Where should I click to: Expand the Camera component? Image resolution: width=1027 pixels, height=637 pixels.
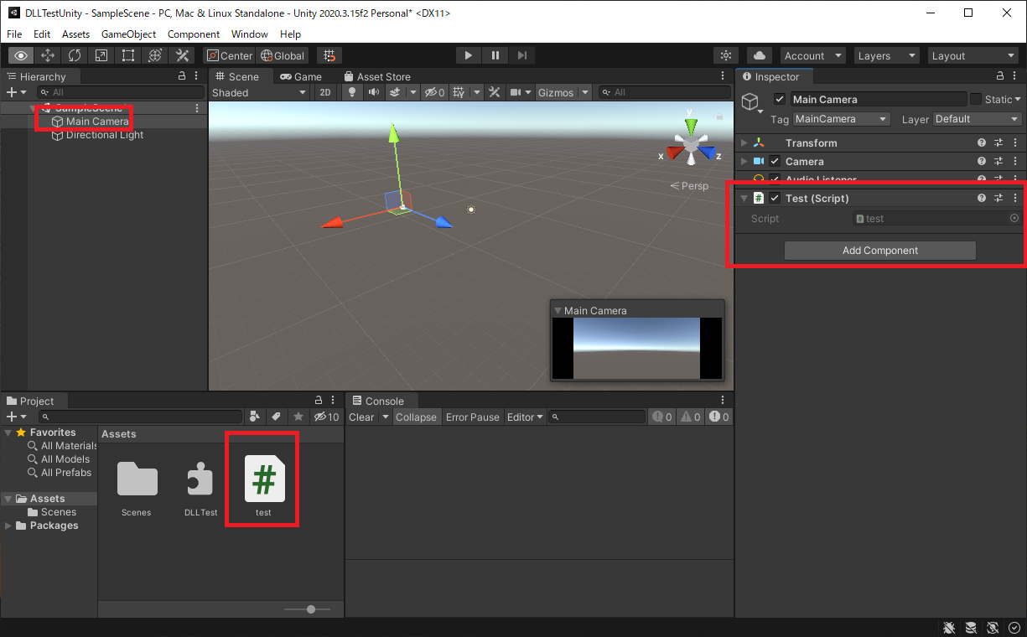[x=744, y=161]
